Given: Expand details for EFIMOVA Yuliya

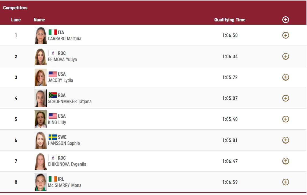Looking at the screenshot, I should pos(286,56).
